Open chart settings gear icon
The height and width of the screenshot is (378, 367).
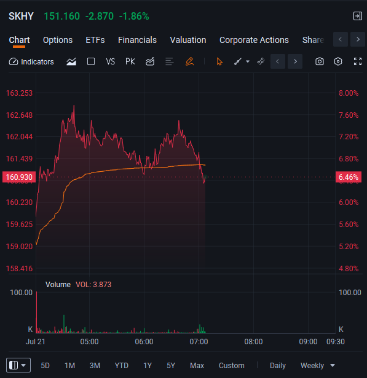pyautogui.click(x=338, y=61)
